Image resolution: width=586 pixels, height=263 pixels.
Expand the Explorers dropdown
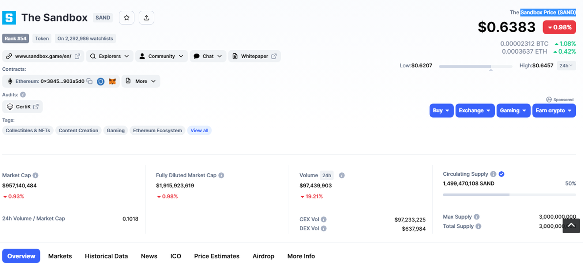pyautogui.click(x=109, y=56)
